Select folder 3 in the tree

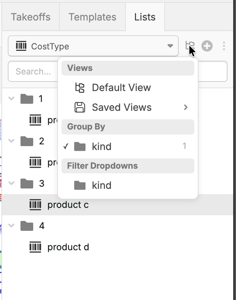[41, 184]
